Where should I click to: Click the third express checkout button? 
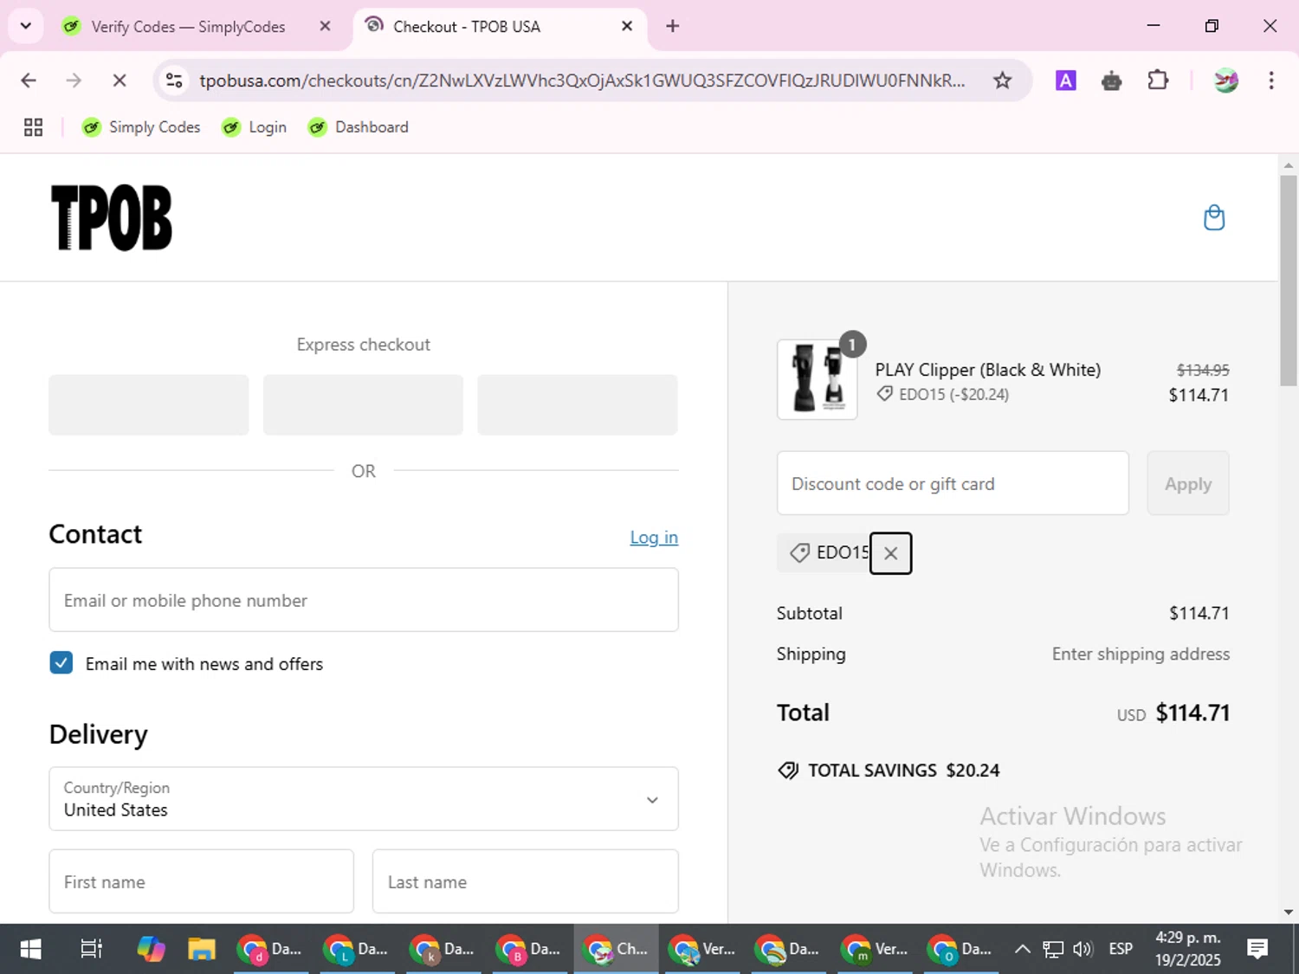tap(577, 404)
